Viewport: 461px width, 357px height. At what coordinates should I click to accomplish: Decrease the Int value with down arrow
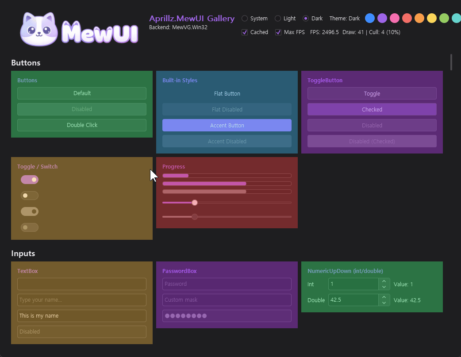(384, 287)
